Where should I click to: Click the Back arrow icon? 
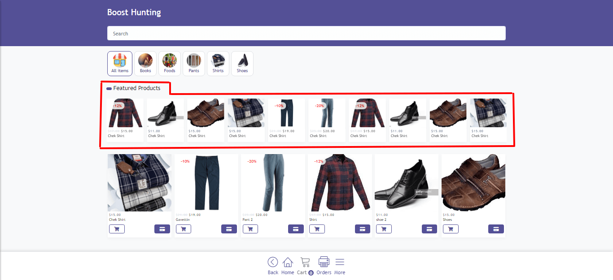coord(273,263)
